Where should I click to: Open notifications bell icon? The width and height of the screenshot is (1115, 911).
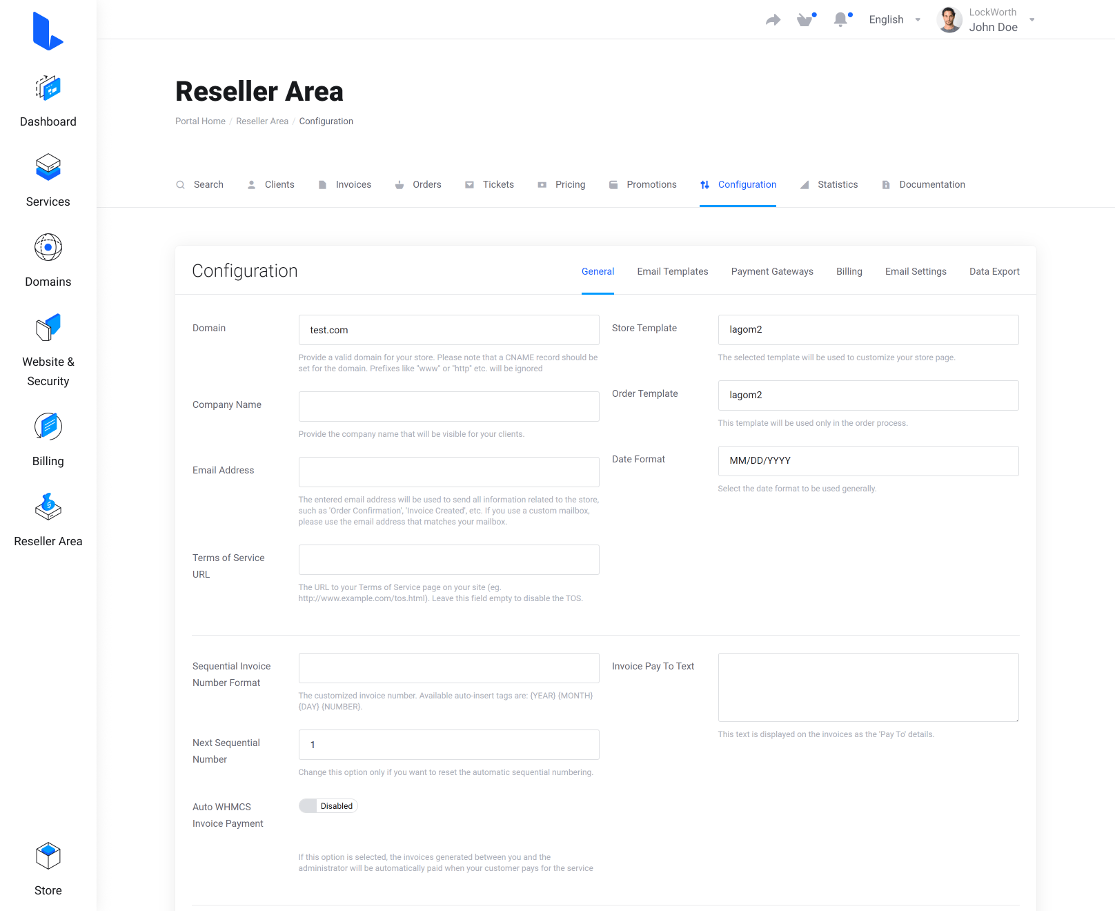point(840,20)
